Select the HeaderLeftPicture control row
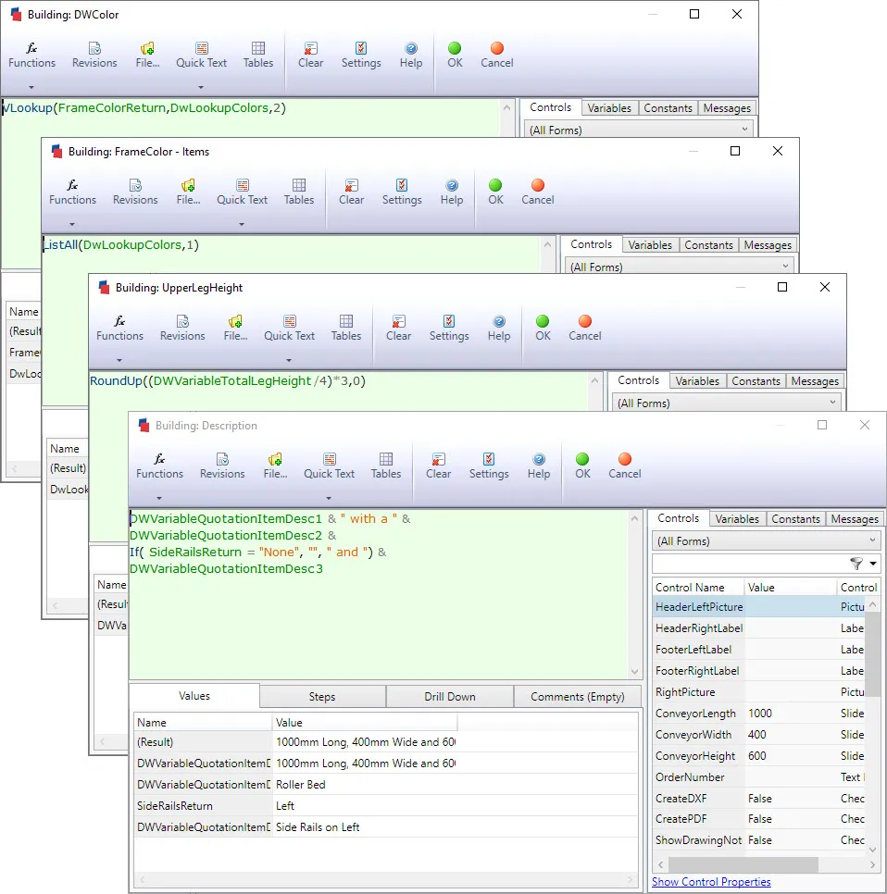Viewport: 887px width, 894px height. (x=697, y=606)
